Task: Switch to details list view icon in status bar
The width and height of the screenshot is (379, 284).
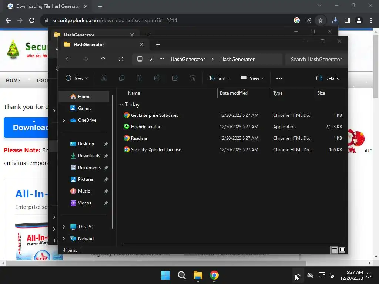Action: (x=334, y=250)
